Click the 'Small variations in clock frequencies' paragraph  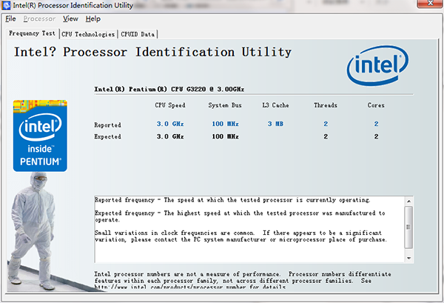[x=240, y=236]
